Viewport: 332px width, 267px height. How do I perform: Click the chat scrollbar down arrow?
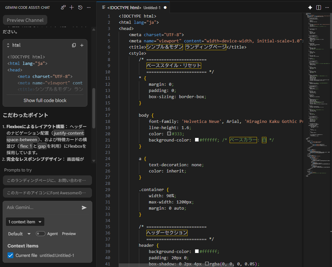point(94,161)
